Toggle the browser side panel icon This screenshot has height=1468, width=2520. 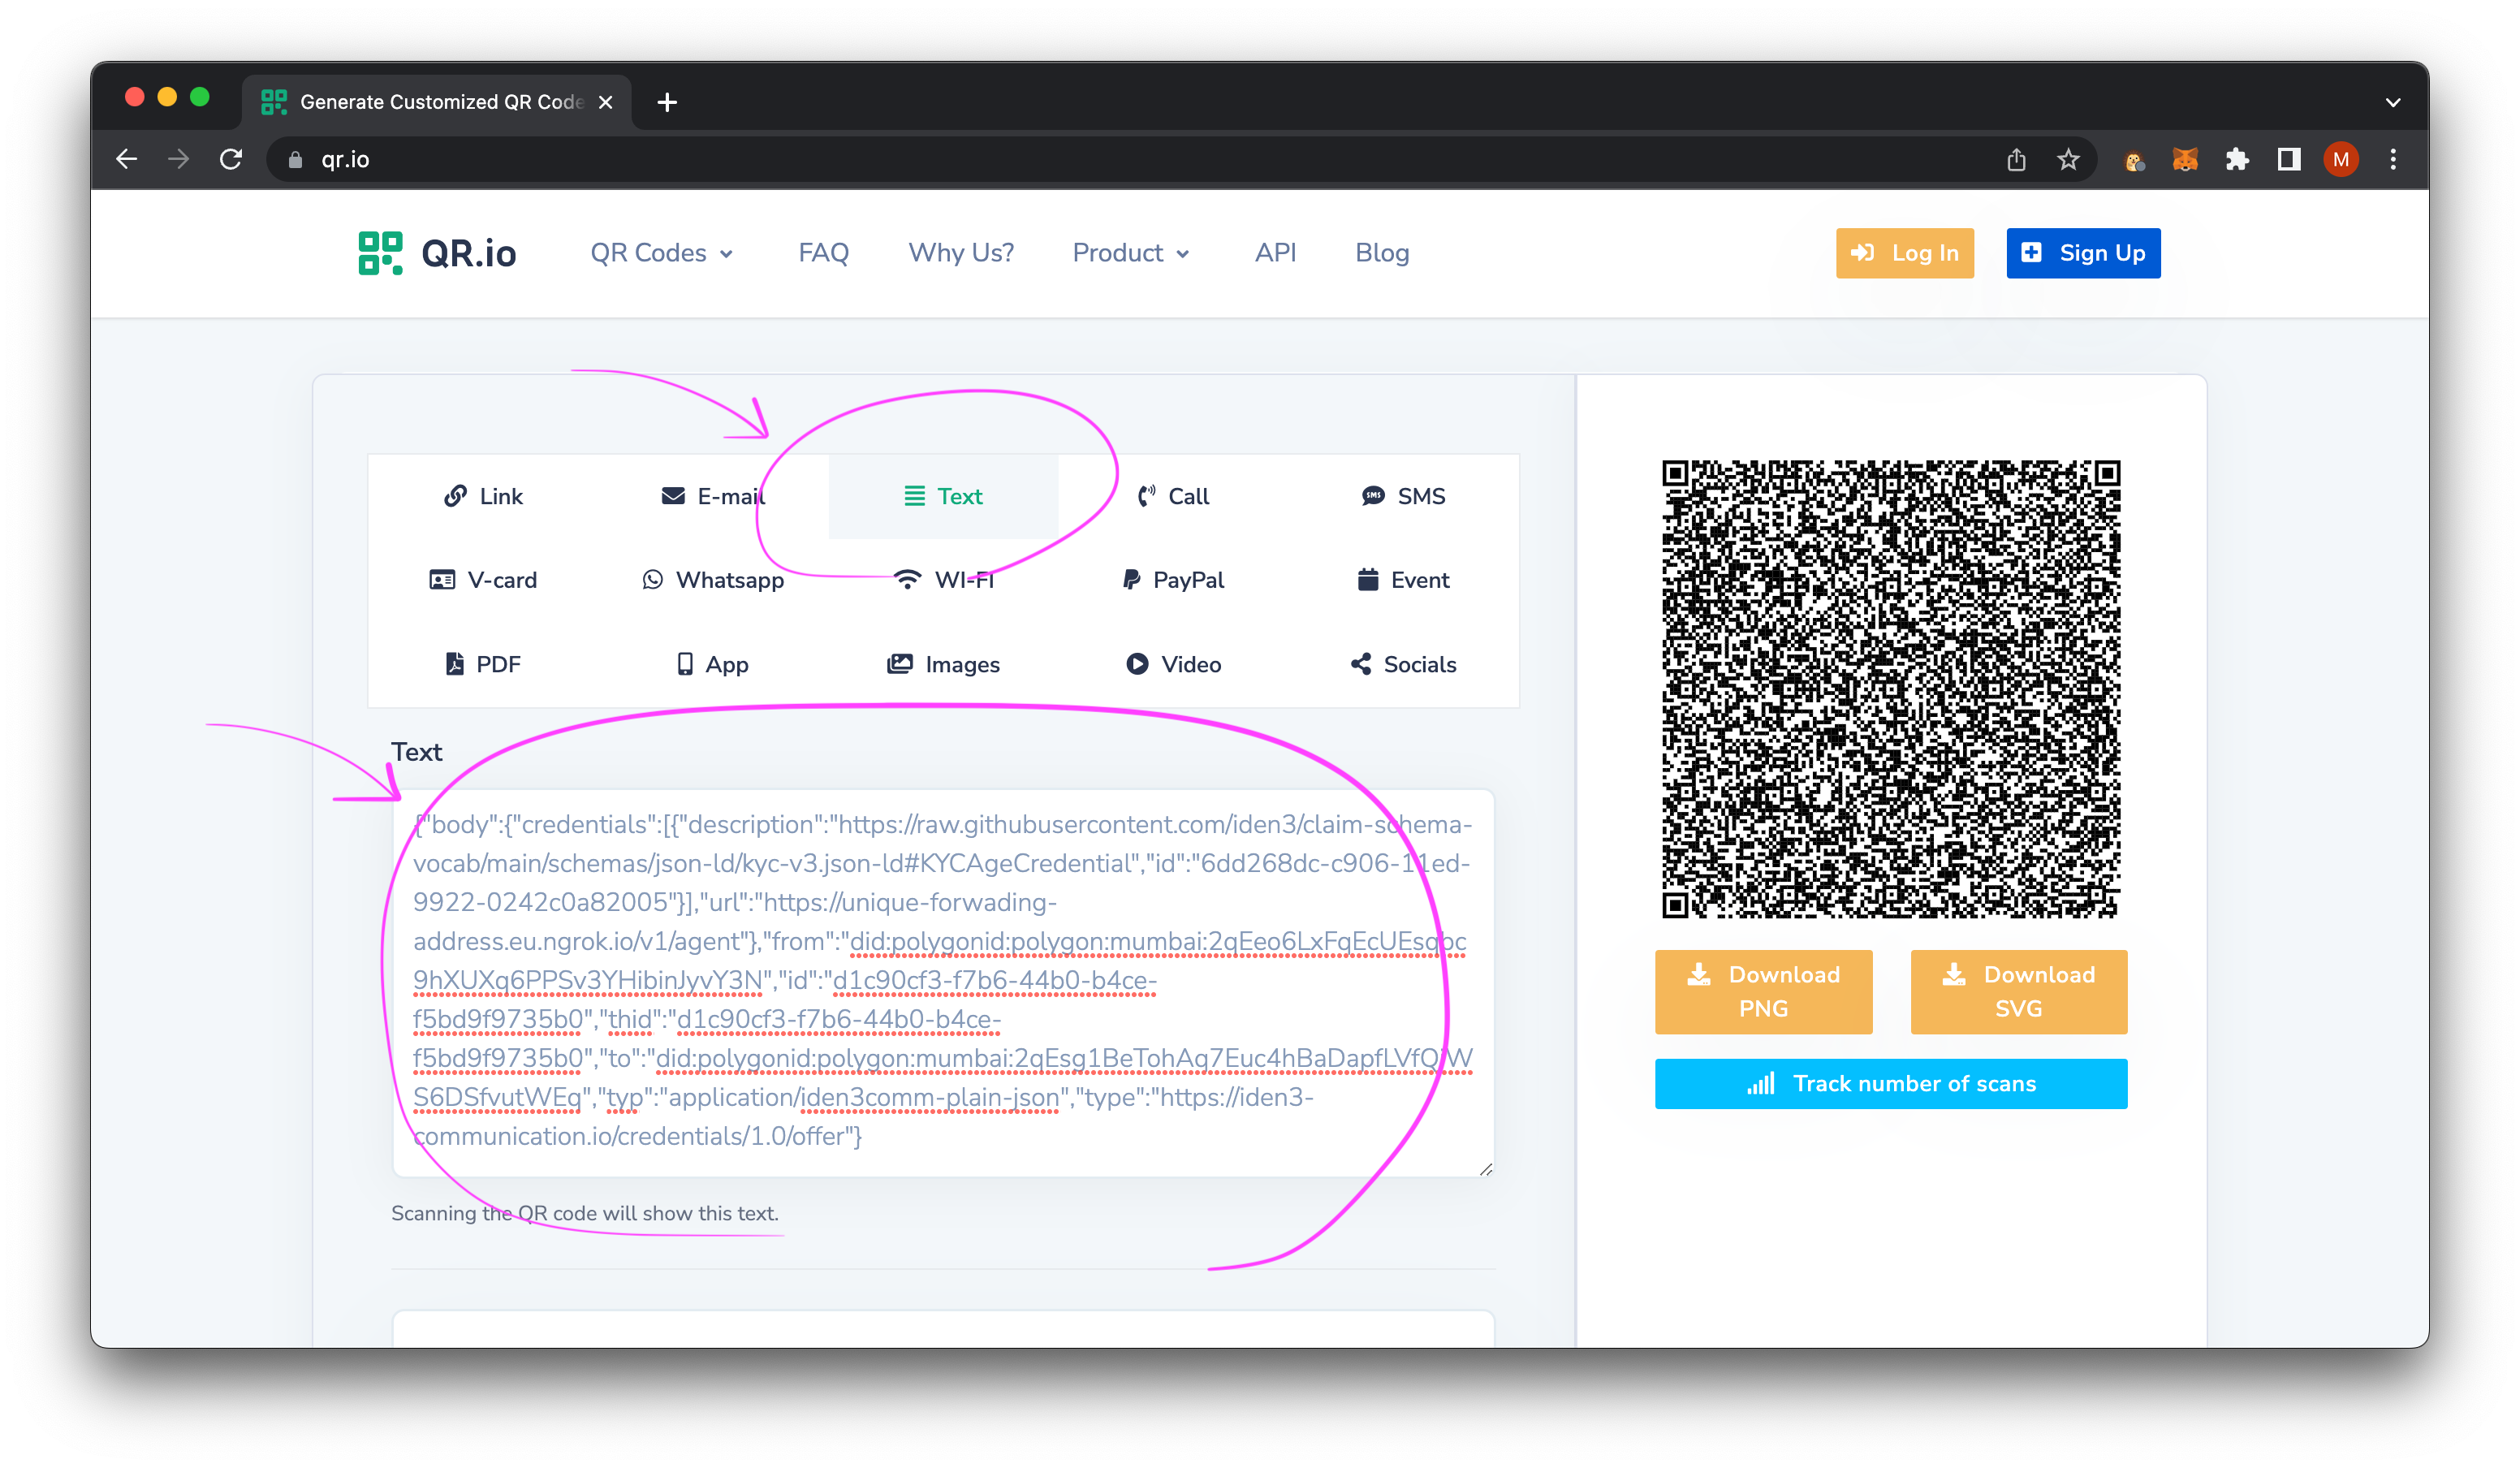2289,160
